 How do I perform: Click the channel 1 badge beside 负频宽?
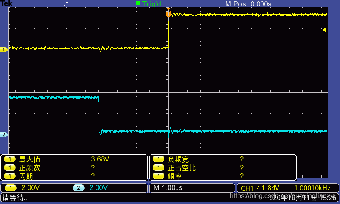point(159,159)
